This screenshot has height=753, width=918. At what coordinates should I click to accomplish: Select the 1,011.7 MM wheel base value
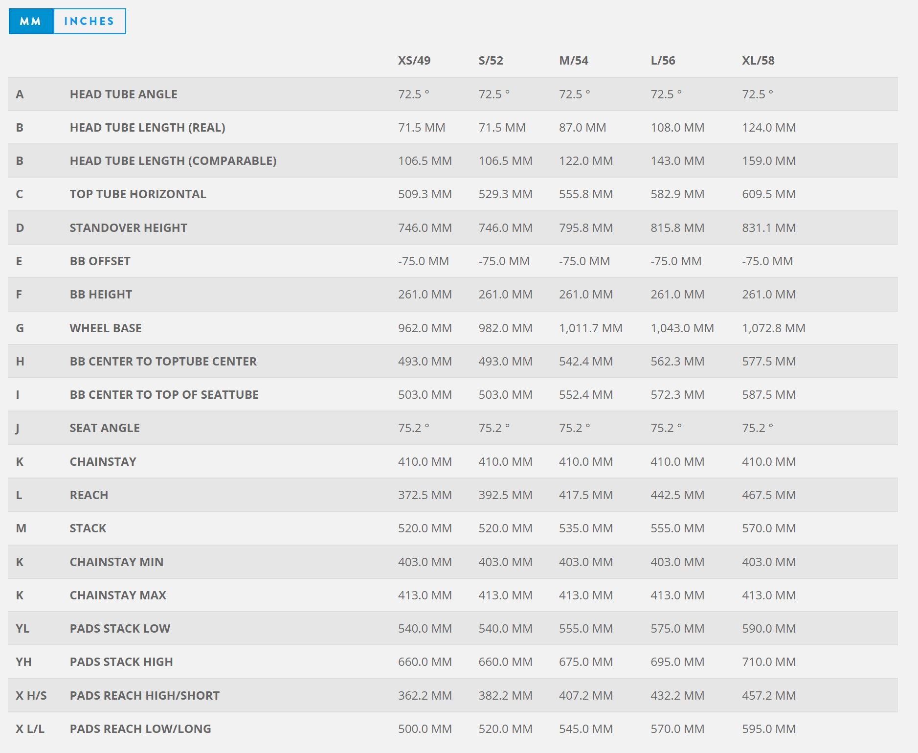point(591,328)
